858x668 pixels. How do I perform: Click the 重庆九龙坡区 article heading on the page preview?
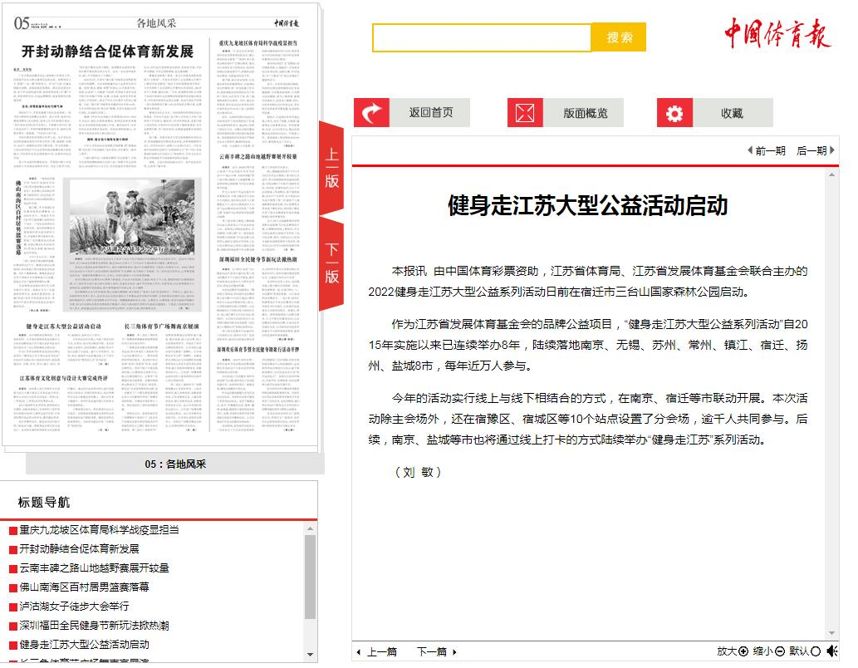pyautogui.click(x=258, y=42)
